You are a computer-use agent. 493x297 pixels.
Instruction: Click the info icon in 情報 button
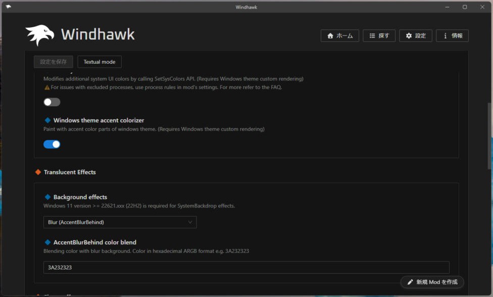coord(445,36)
